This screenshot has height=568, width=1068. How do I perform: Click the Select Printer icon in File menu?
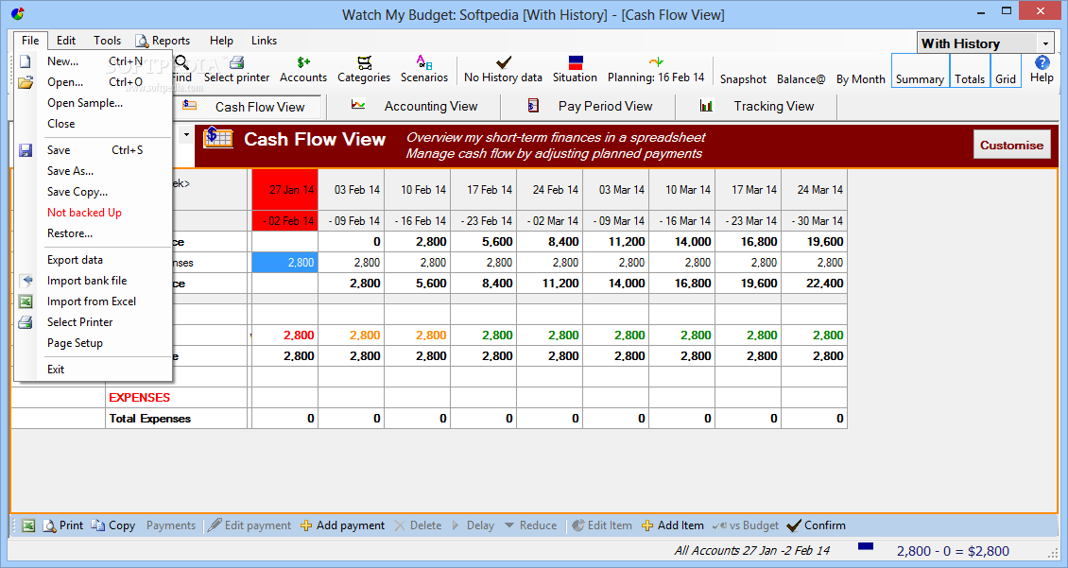point(26,322)
